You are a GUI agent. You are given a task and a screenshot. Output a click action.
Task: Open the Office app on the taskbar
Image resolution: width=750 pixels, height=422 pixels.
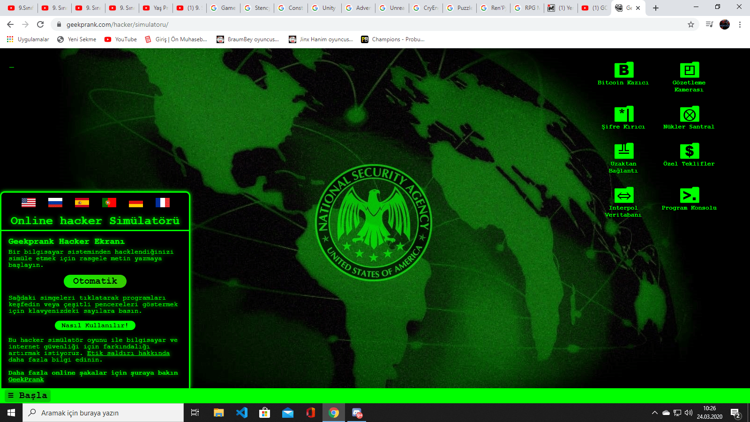coord(311,413)
